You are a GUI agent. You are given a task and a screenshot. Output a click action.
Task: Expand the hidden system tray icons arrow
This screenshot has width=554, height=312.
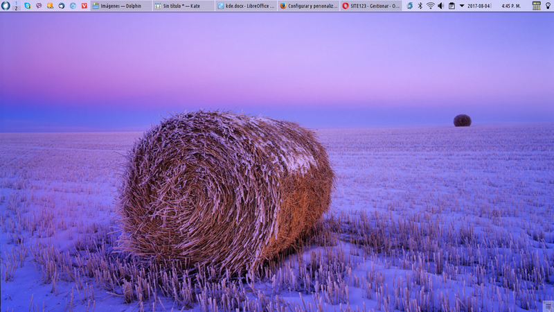pos(462,6)
